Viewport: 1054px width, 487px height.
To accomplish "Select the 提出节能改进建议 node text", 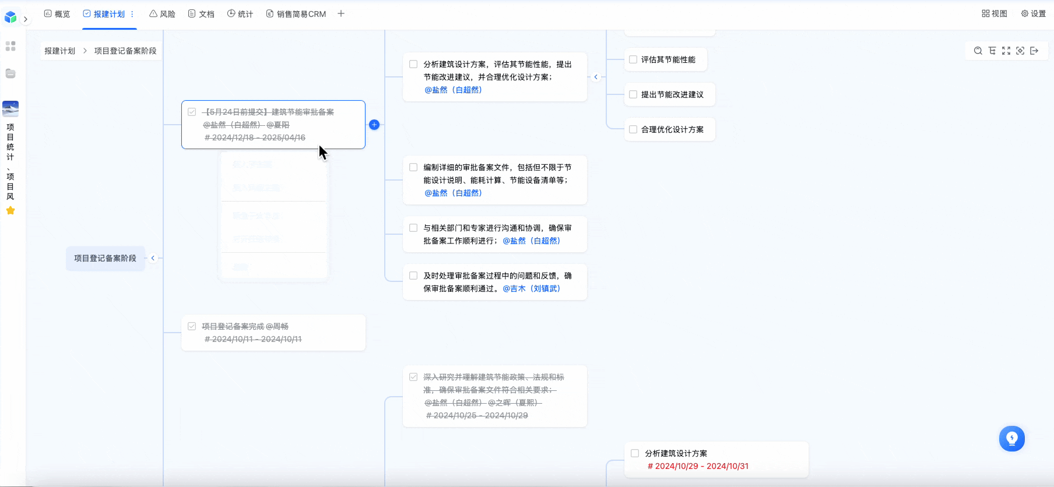I will pyautogui.click(x=672, y=94).
